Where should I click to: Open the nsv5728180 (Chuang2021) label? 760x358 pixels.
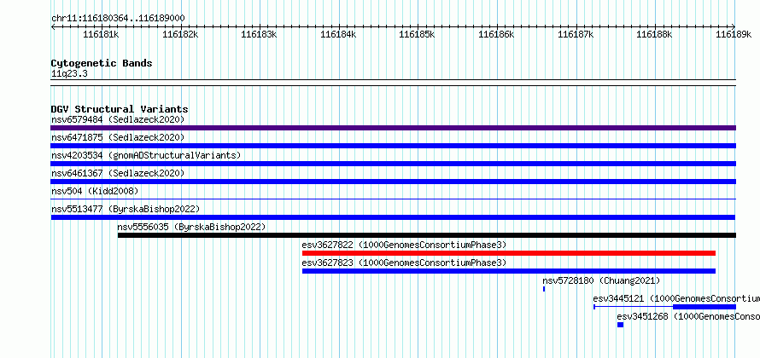[601, 280]
